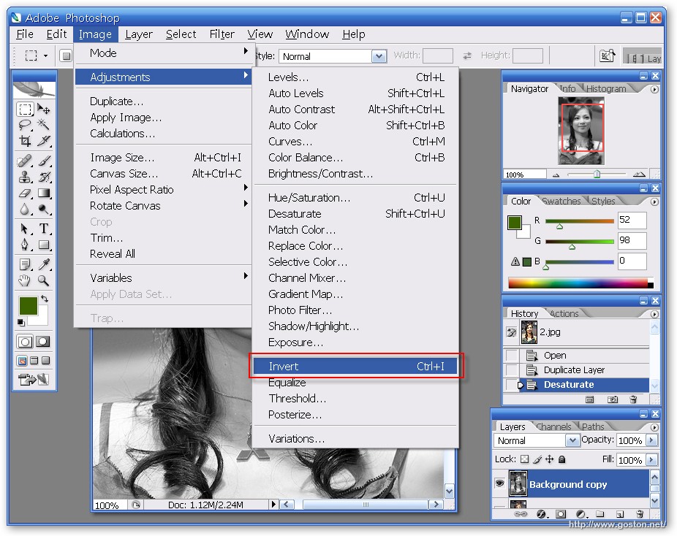Select the Dodge tool
The height and width of the screenshot is (536, 677).
tap(44, 209)
